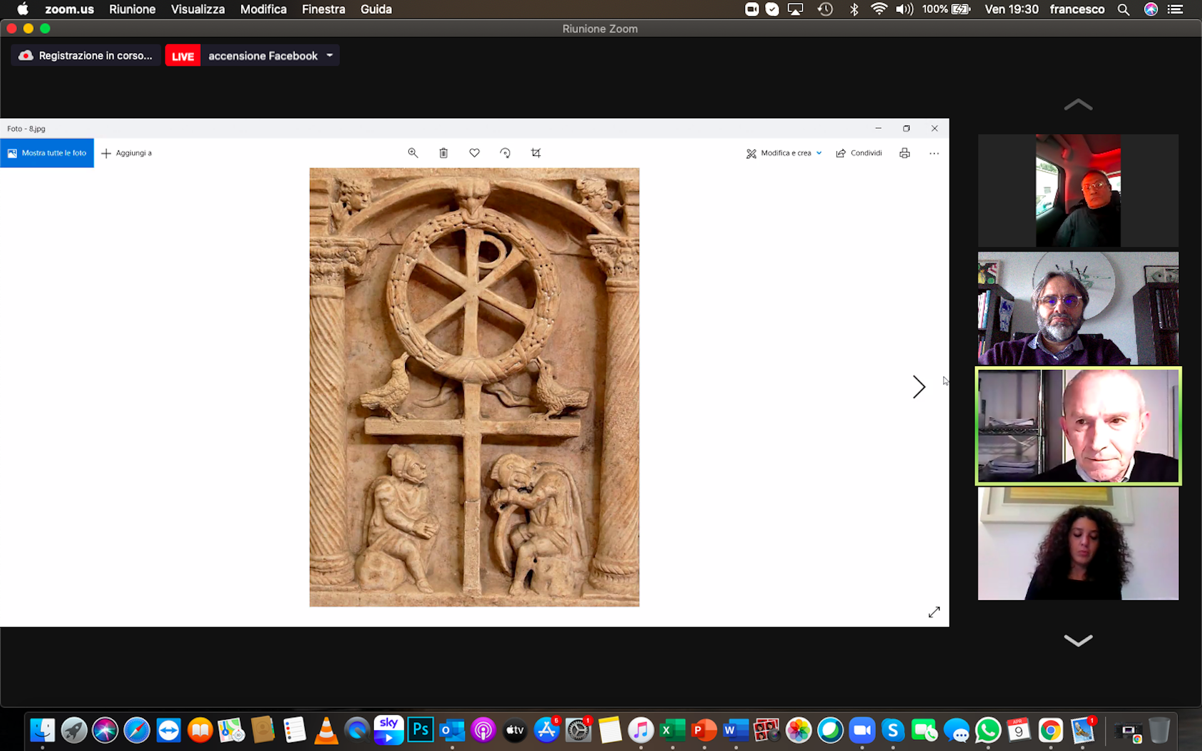Open Microsoft Word from the dock
The width and height of the screenshot is (1202, 751).
(736, 730)
